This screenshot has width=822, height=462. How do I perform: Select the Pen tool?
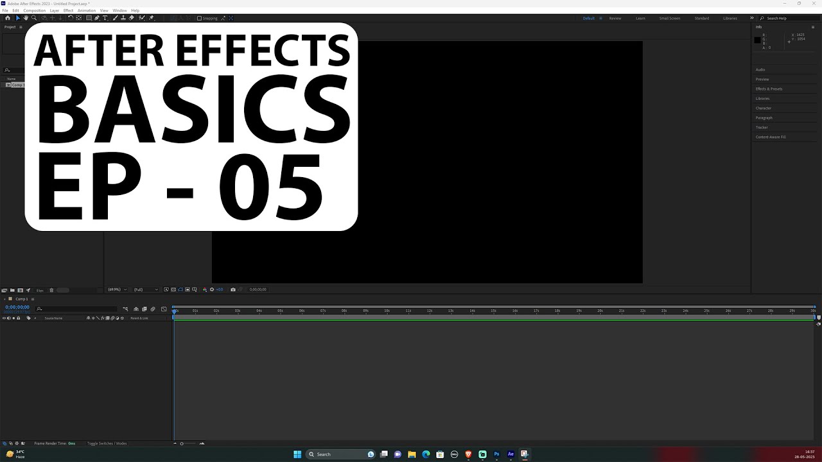click(x=97, y=18)
